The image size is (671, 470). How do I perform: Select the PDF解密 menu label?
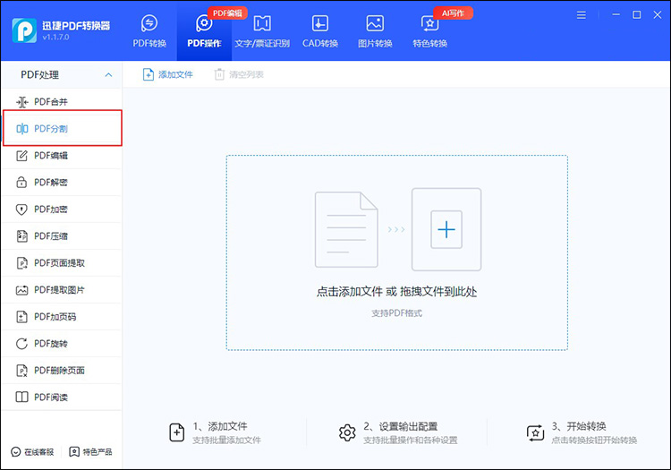click(51, 183)
